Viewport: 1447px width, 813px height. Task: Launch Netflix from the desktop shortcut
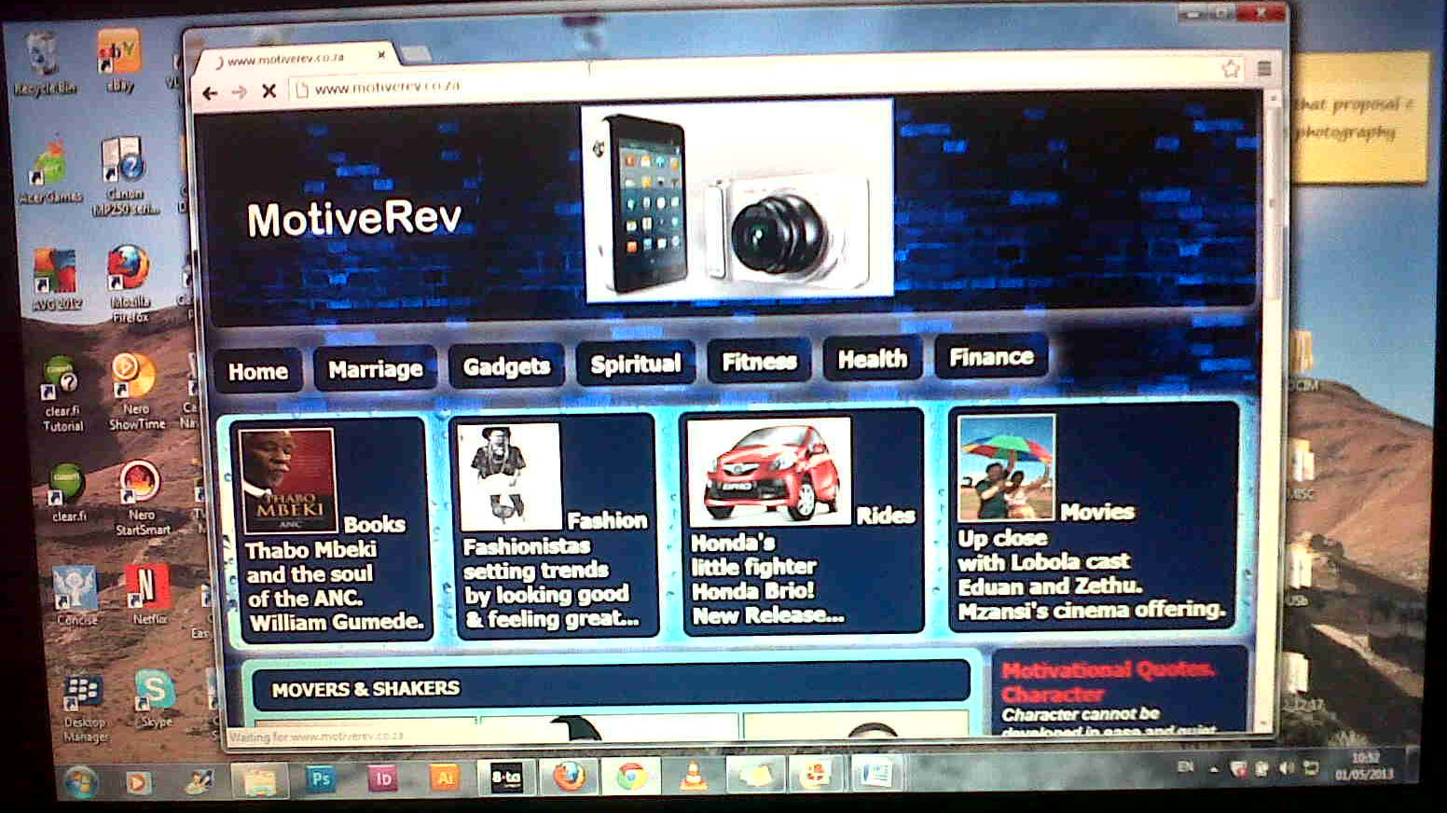pos(146,583)
